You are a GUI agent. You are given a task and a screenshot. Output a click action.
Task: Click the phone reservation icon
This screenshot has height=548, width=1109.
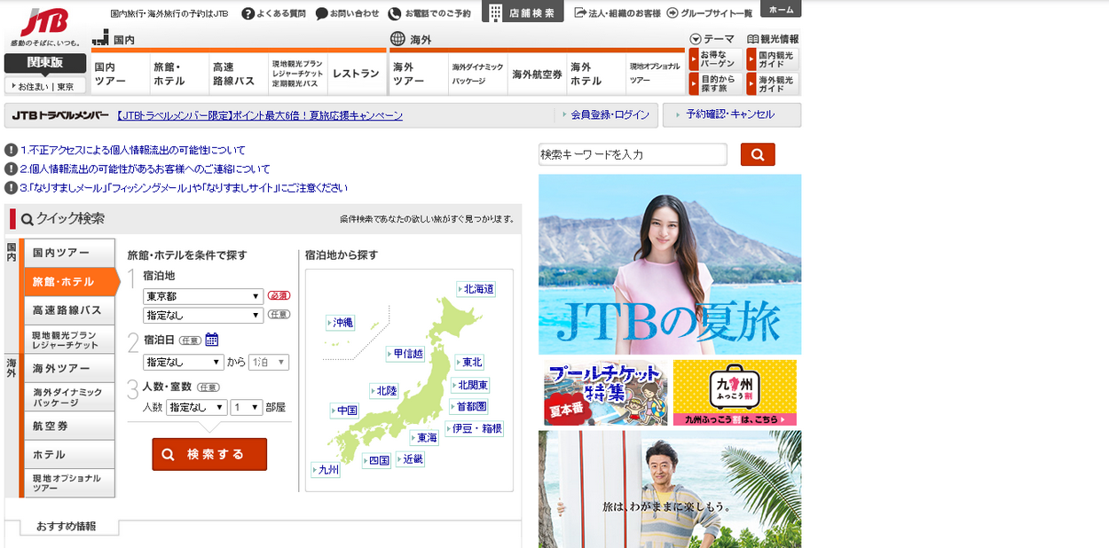pyautogui.click(x=395, y=13)
